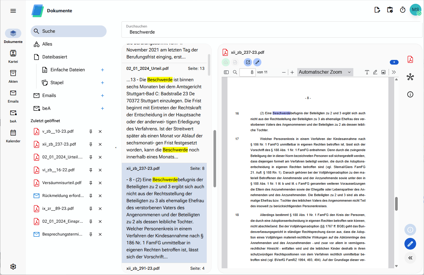424x275 pixels.
Task: Open MS user avatar menu
Action: point(415,10)
